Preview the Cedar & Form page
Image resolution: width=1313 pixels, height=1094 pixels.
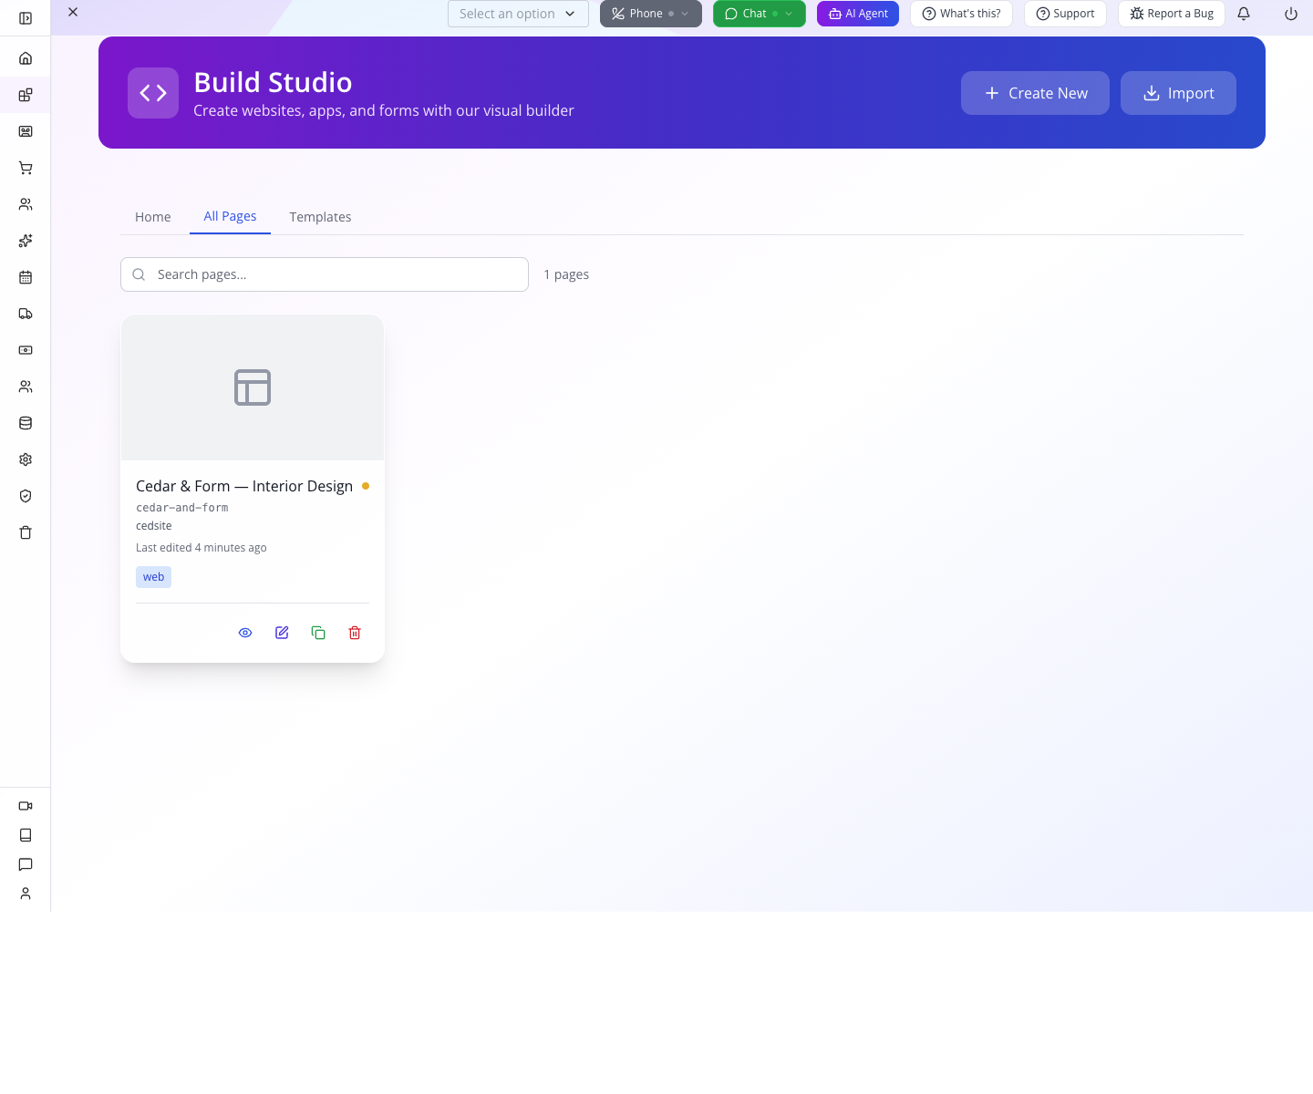pyautogui.click(x=245, y=633)
